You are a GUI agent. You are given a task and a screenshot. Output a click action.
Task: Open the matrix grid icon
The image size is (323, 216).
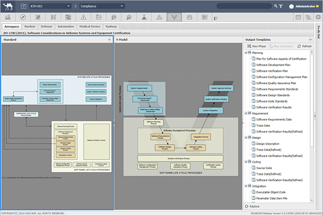pos(68,17)
